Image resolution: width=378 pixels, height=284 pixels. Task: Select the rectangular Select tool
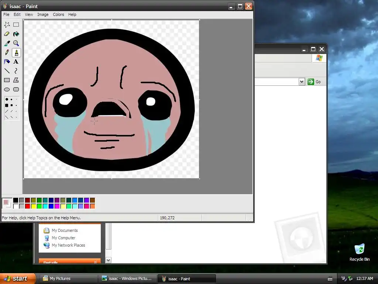coord(16,25)
